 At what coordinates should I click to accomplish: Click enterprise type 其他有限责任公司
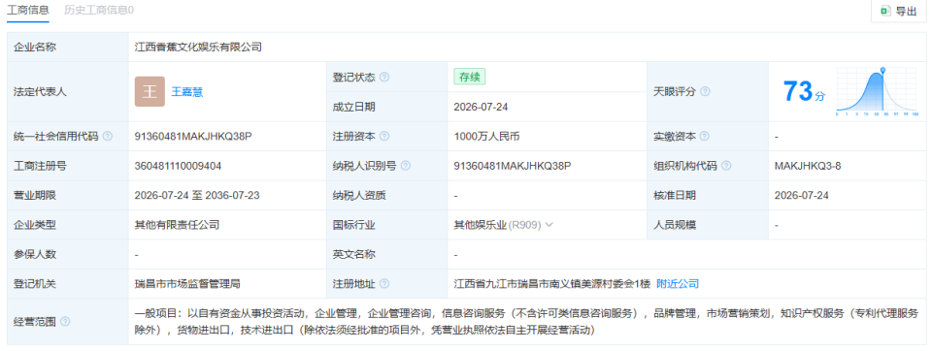(x=177, y=225)
